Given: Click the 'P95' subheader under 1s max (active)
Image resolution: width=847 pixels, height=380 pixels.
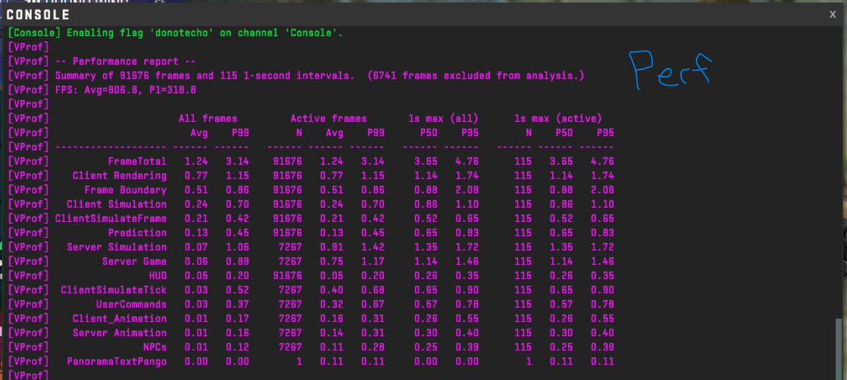Looking at the screenshot, I should point(605,133).
